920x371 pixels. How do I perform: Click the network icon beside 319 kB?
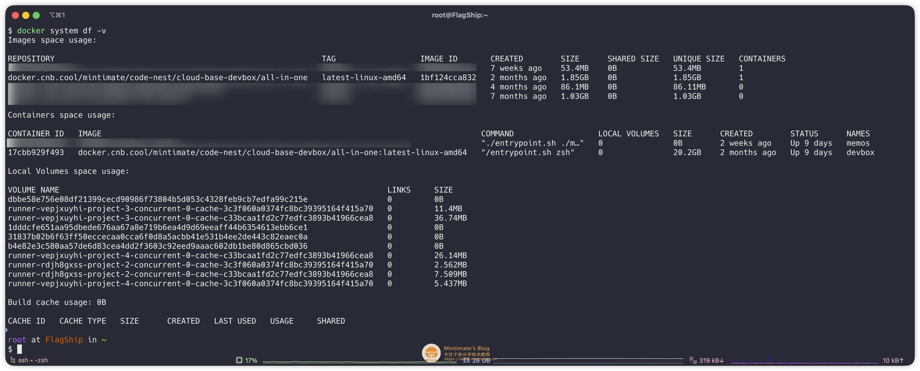pos(693,360)
